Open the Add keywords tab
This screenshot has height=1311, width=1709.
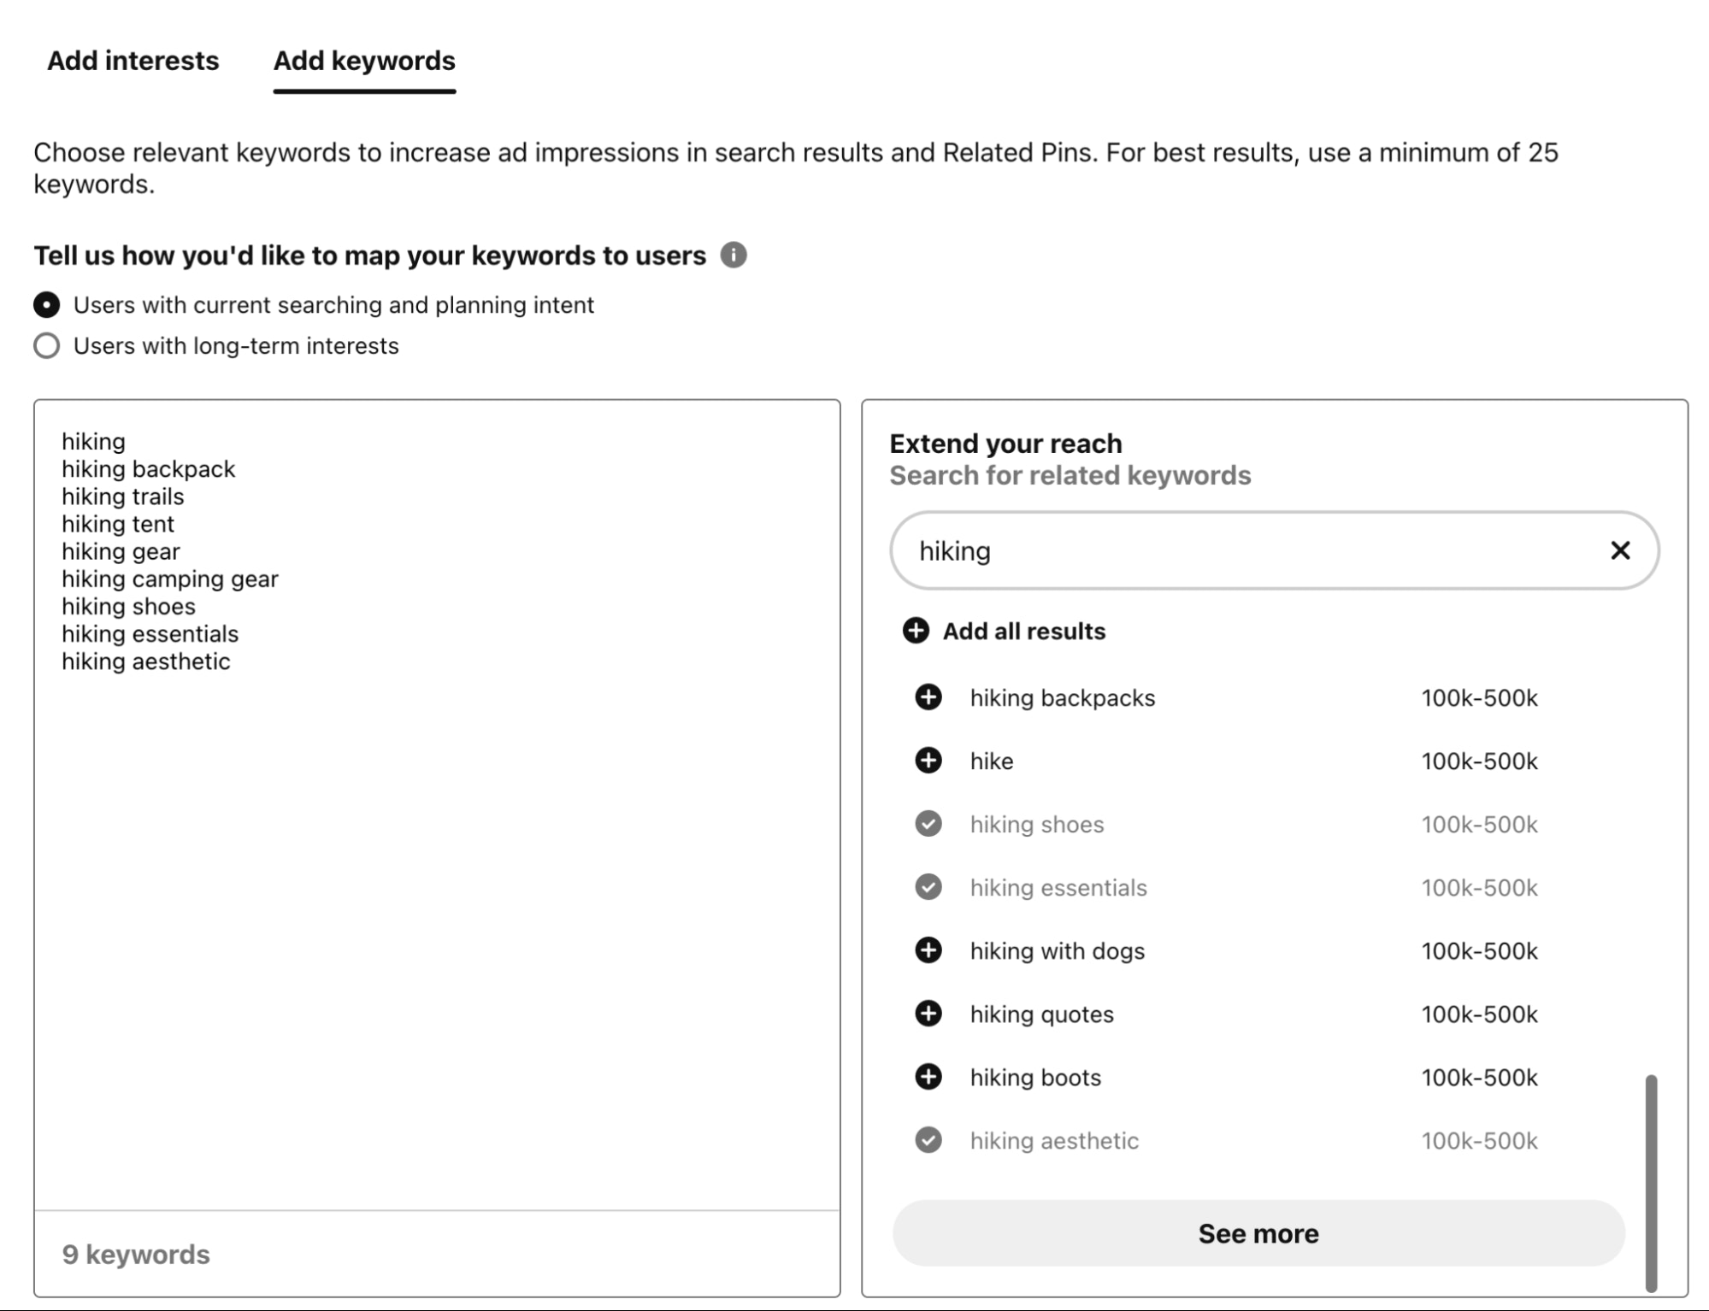[x=364, y=61]
